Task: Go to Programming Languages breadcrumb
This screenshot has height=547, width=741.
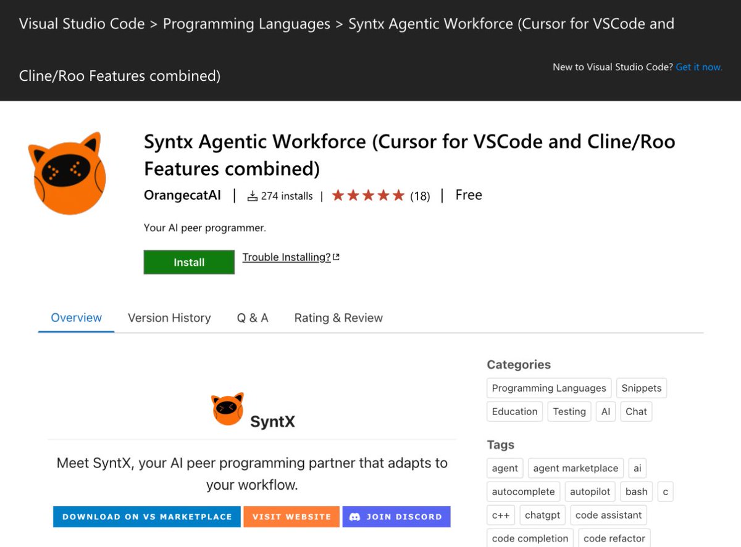Action: click(x=246, y=24)
